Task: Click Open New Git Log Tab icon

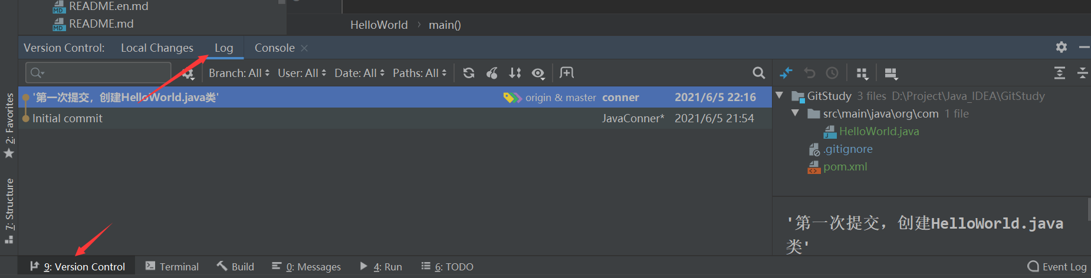Action: (x=567, y=73)
